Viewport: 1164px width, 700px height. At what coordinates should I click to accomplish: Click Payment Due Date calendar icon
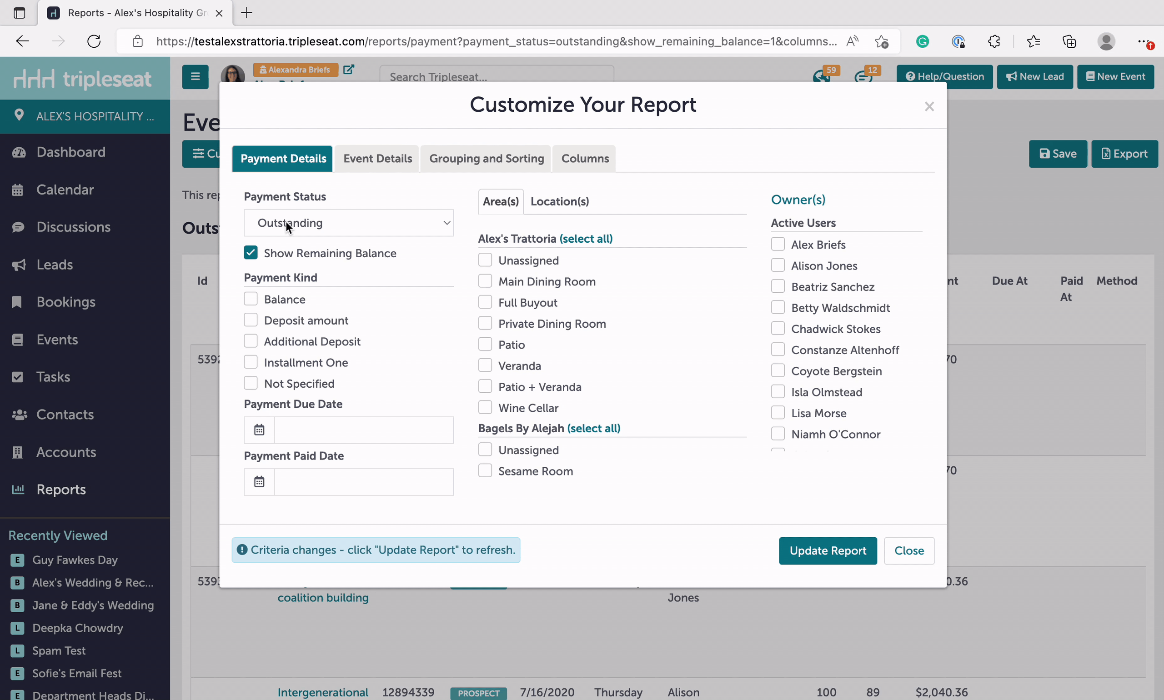pos(259,430)
